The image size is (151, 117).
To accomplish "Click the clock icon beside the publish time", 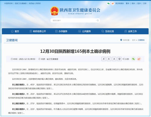I will (x=12, y=59).
